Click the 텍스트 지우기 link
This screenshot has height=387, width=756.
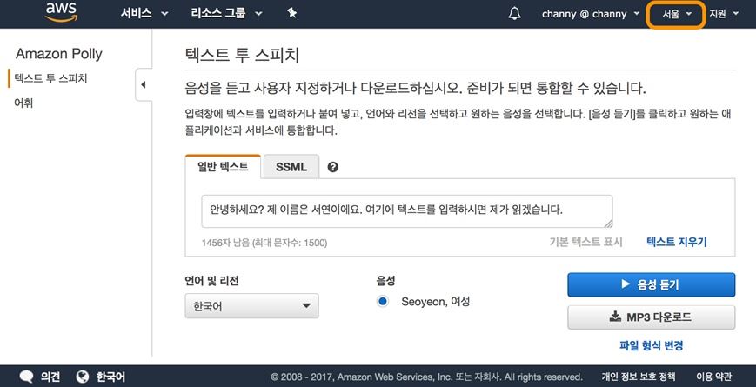point(676,242)
